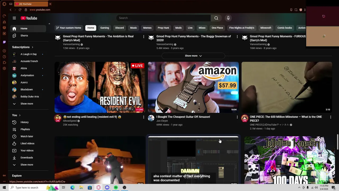The height and width of the screenshot is (191, 339).
Task: Open options for ONE PIECE video
Action: coord(331,117)
